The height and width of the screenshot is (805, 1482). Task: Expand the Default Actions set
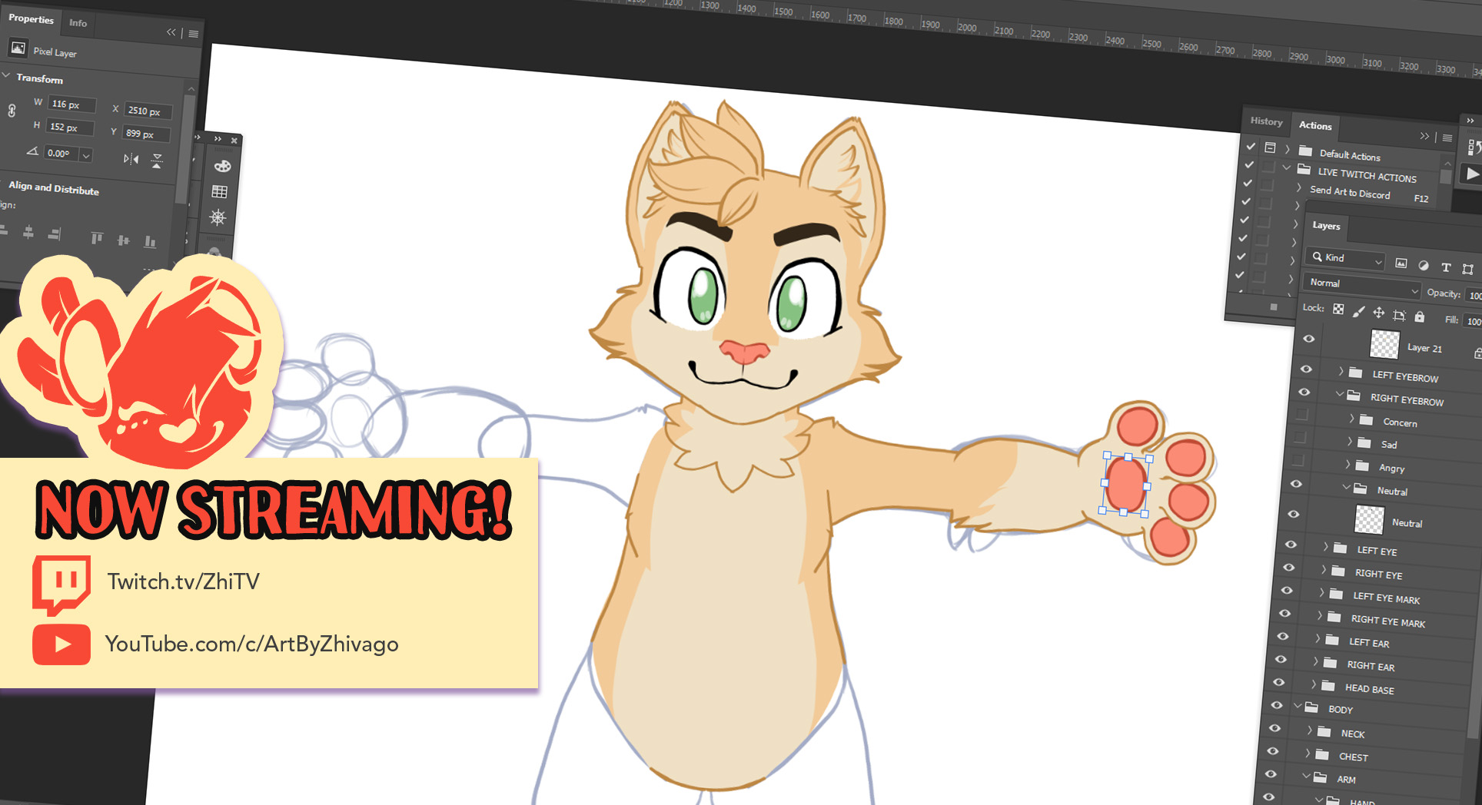tap(1288, 149)
